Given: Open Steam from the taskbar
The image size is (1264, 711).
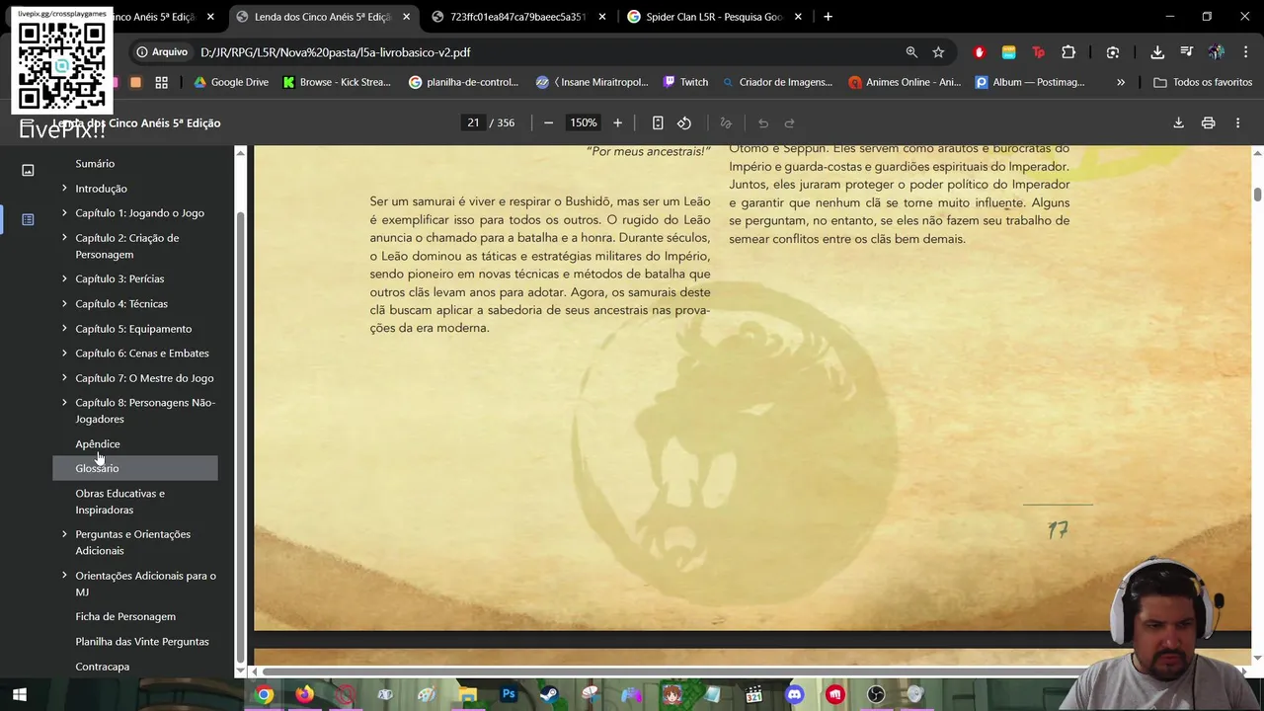Looking at the screenshot, I should [549, 694].
